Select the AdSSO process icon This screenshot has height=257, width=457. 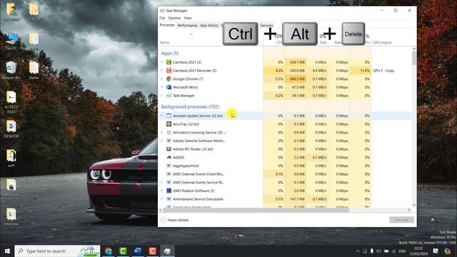[169, 157]
